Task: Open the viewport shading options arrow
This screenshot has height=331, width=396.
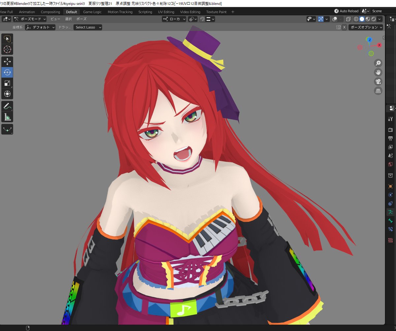Action: (x=380, y=19)
